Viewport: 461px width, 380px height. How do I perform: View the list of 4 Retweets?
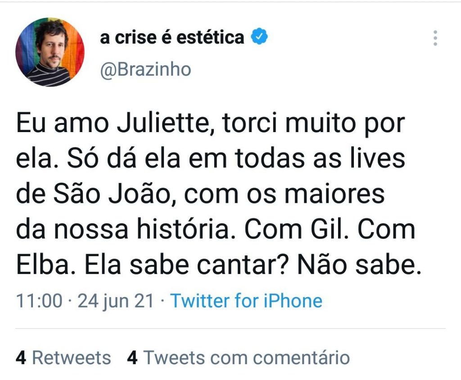point(63,357)
